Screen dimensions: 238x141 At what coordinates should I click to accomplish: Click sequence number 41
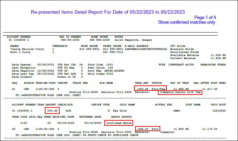click(14, 89)
